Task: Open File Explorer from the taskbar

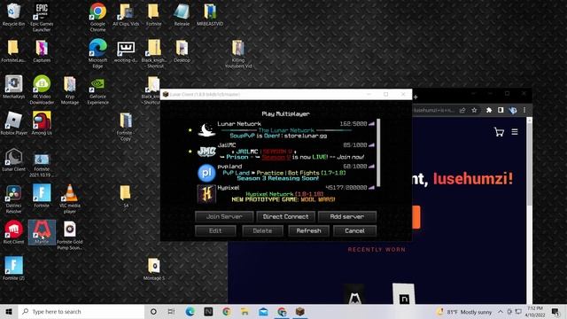Action: pyautogui.click(x=245, y=311)
